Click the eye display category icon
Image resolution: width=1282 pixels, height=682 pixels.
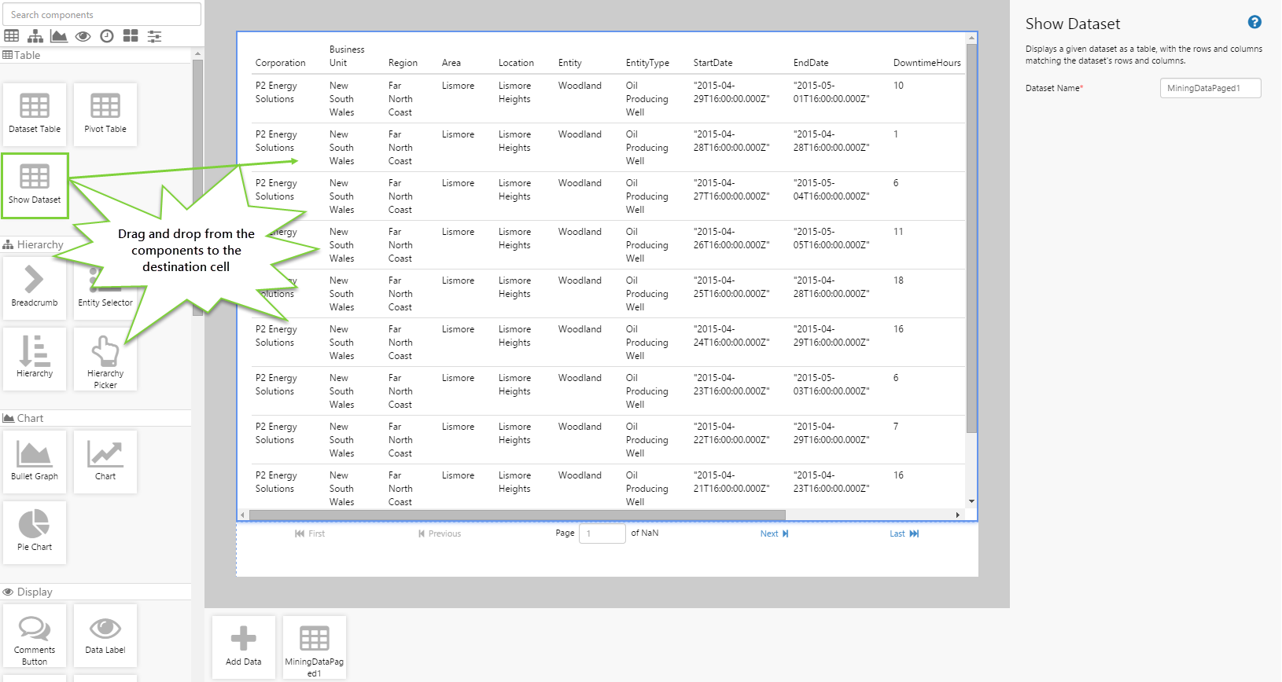pos(83,36)
